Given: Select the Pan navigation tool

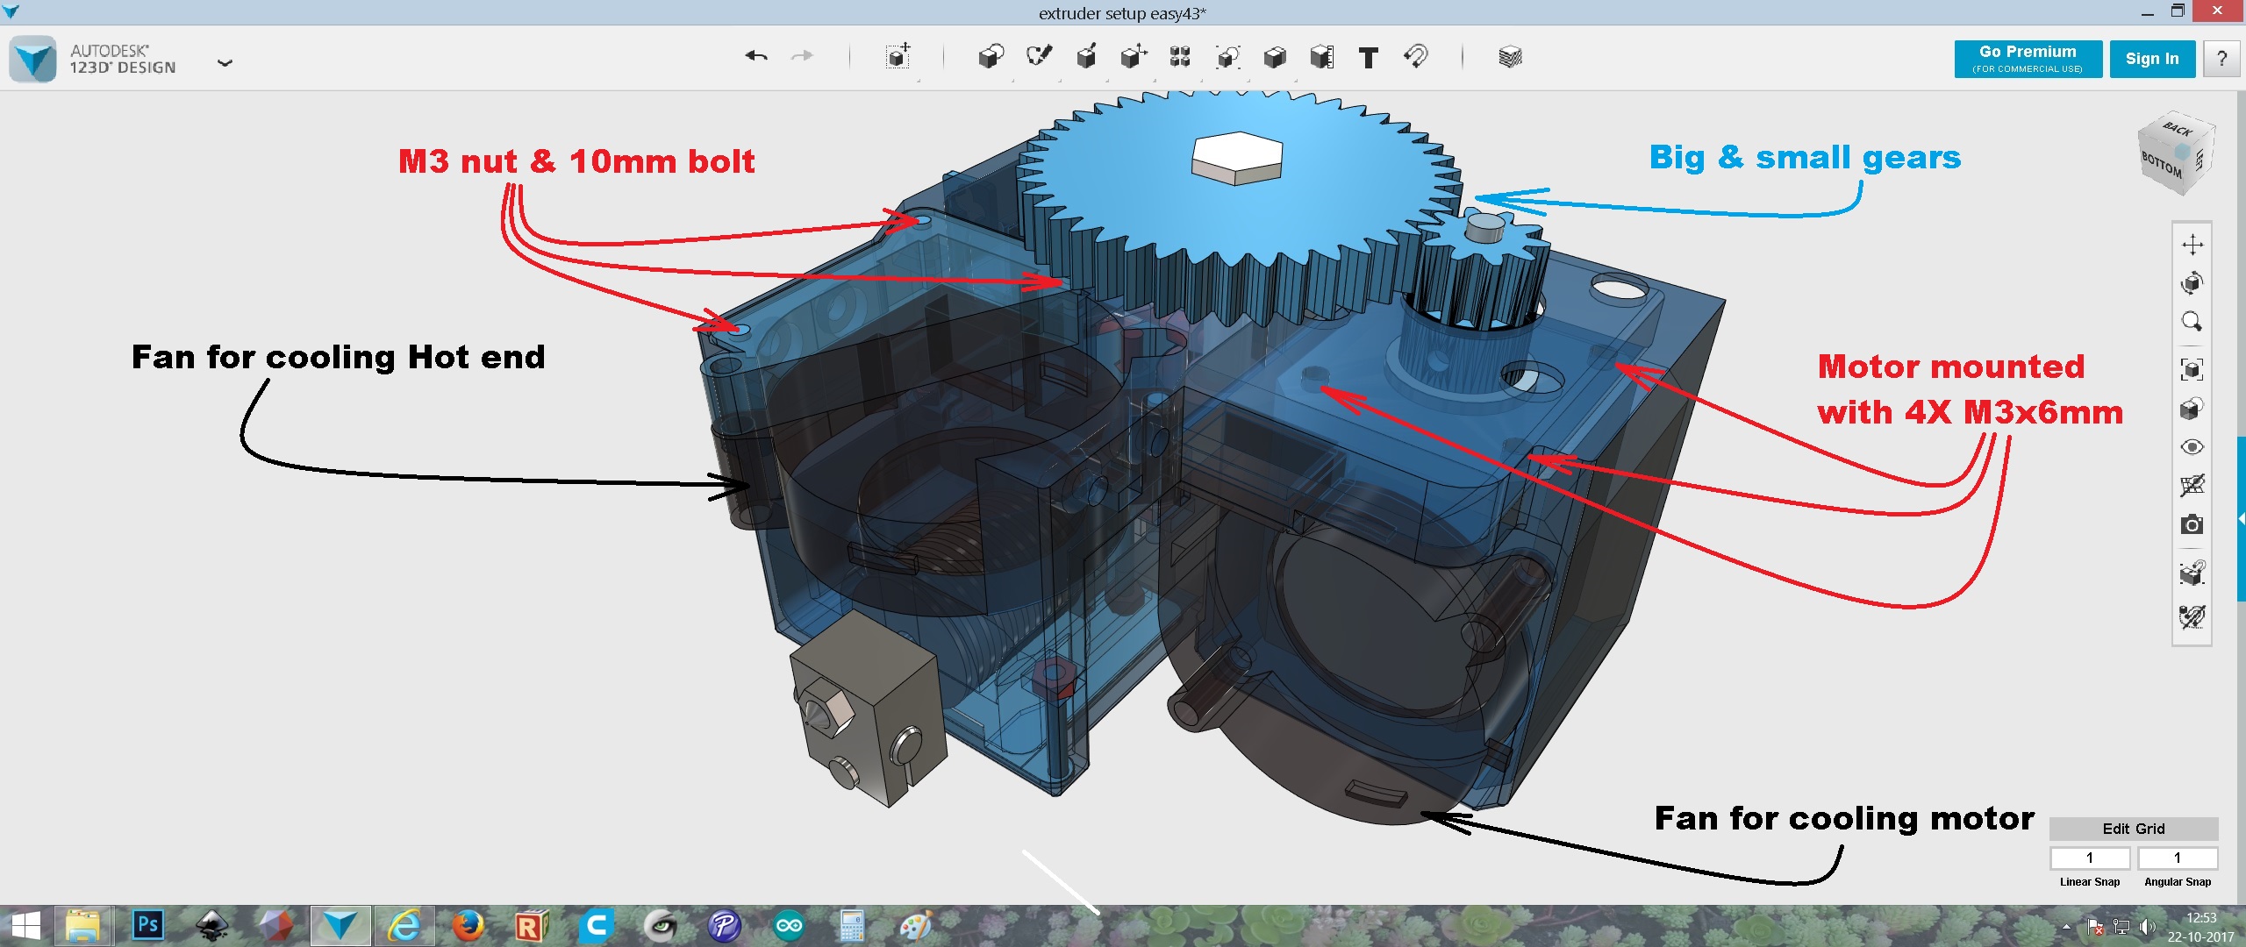Looking at the screenshot, I should [2192, 245].
